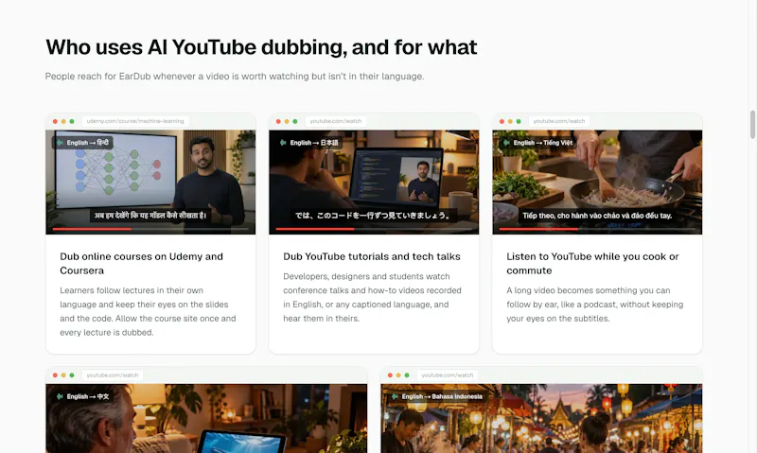757x453 pixels.
Task: Click the youtube.com/watch address bar above Japanese card
Action: pos(336,121)
